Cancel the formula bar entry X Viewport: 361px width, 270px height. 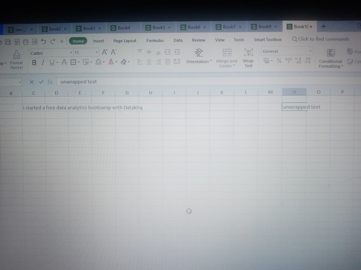[x=32, y=82]
